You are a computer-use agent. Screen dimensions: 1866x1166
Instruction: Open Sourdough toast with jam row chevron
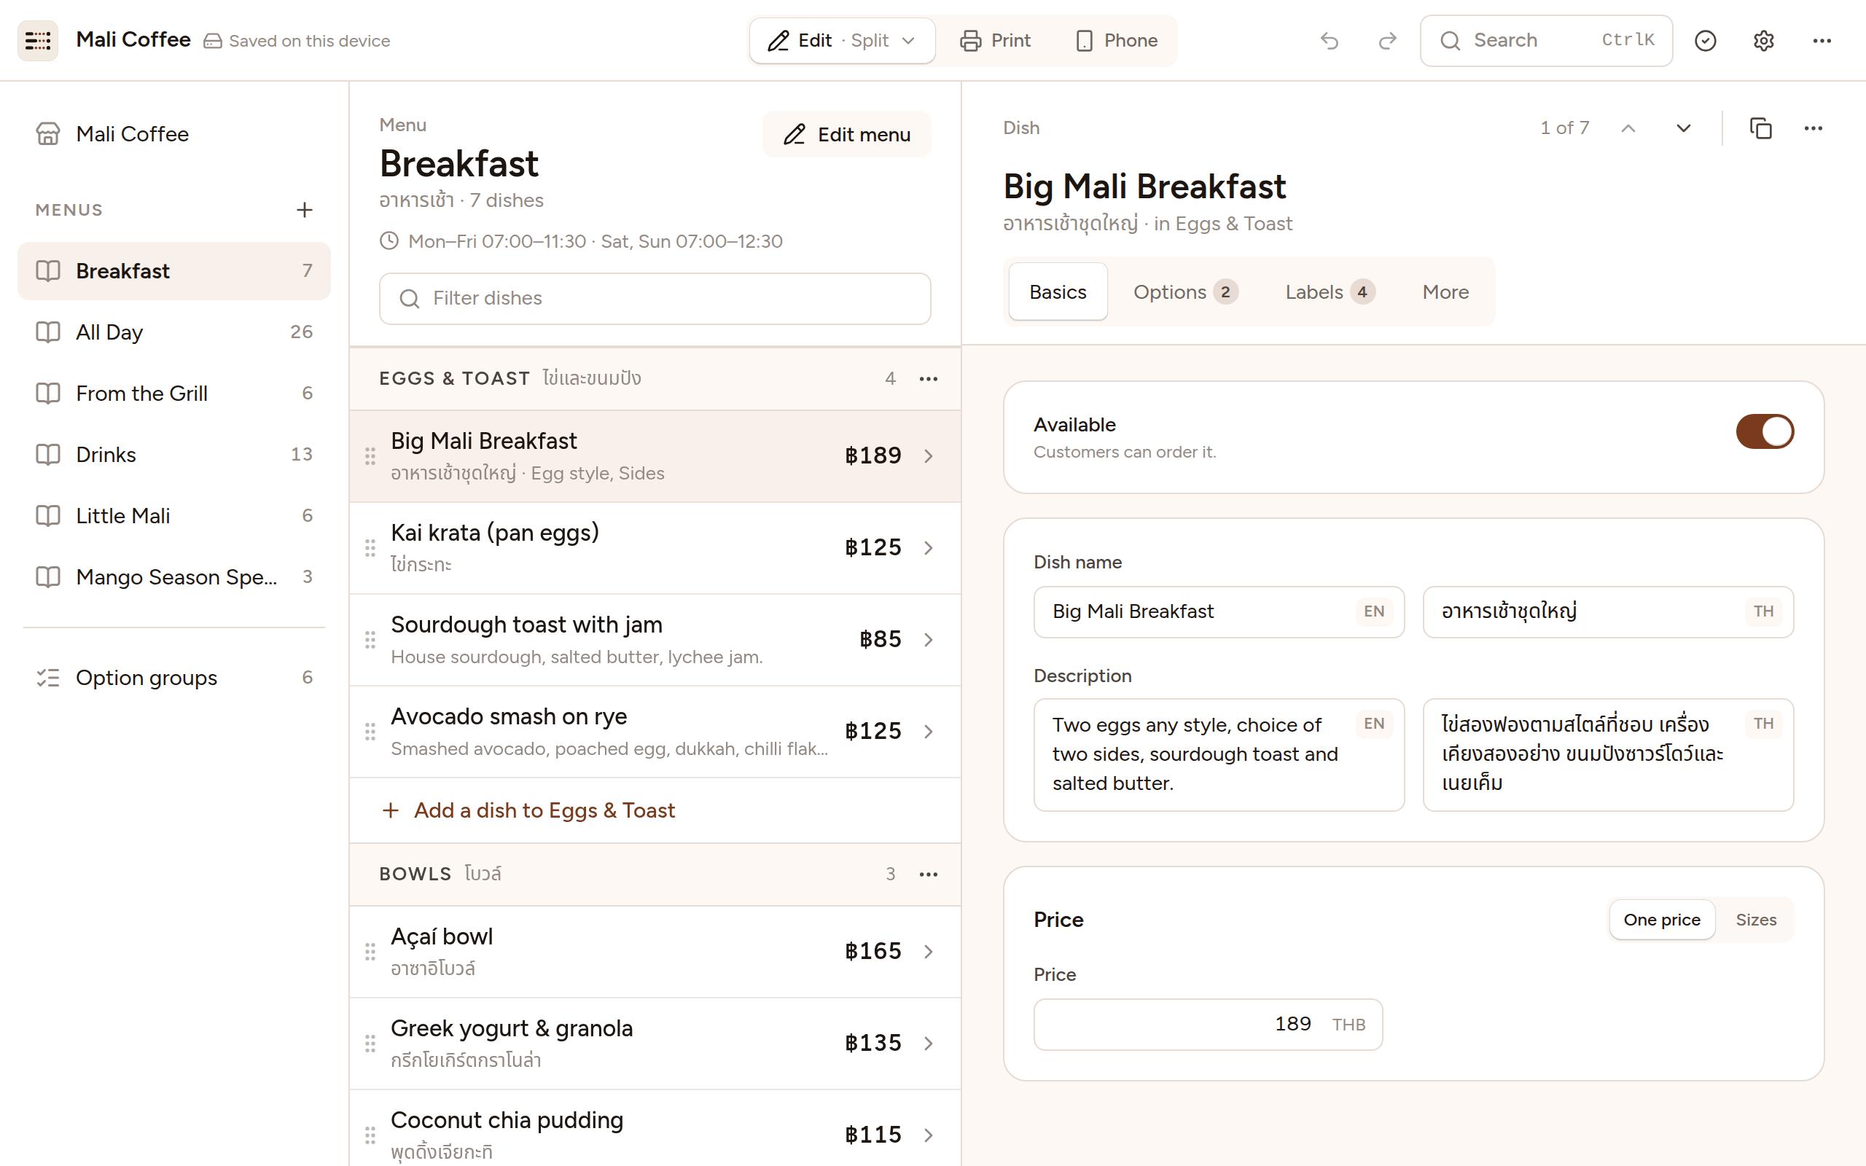point(929,639)
